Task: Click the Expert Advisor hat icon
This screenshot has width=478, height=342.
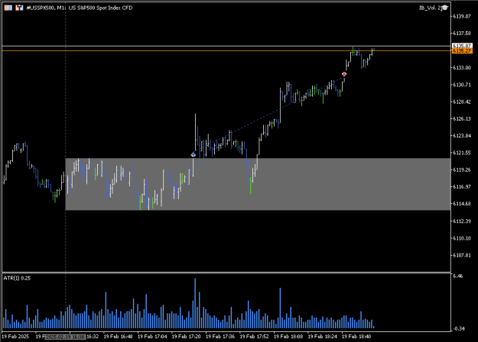Action: point(445,8)
